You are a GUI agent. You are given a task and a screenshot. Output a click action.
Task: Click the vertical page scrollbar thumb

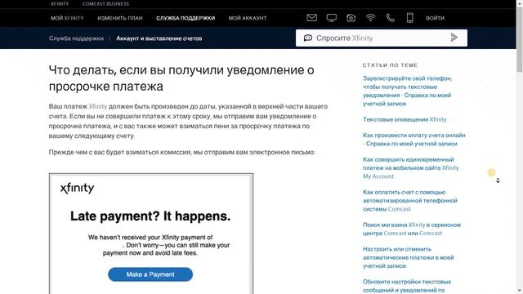tap(520, 39)
